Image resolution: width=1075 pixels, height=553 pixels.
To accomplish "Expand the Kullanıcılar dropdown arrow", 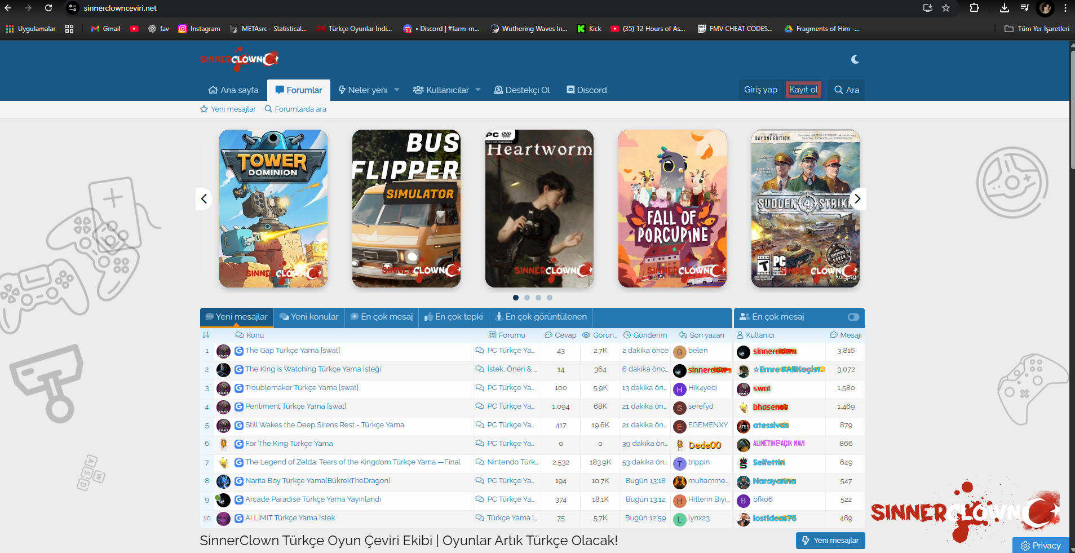I will pos(478,90).
